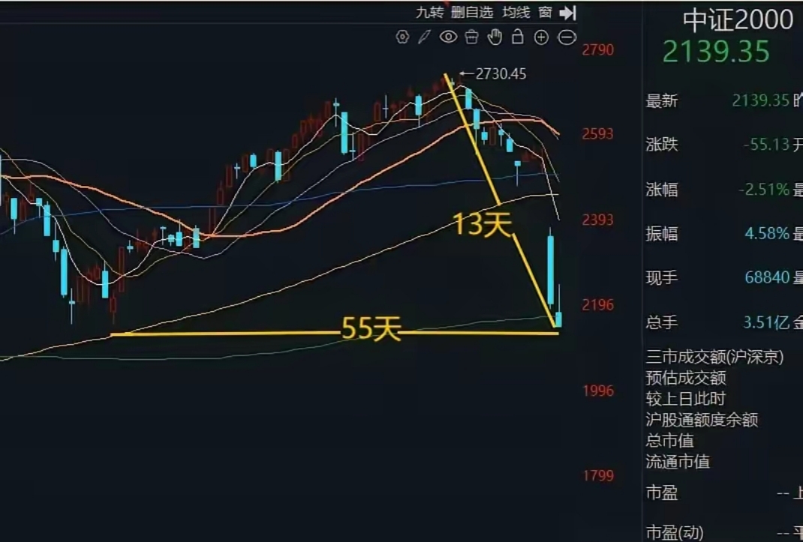Click the 窗 toolbar item
The height and width of the screenshot is (542, 803).
click(x=543, y=12)
